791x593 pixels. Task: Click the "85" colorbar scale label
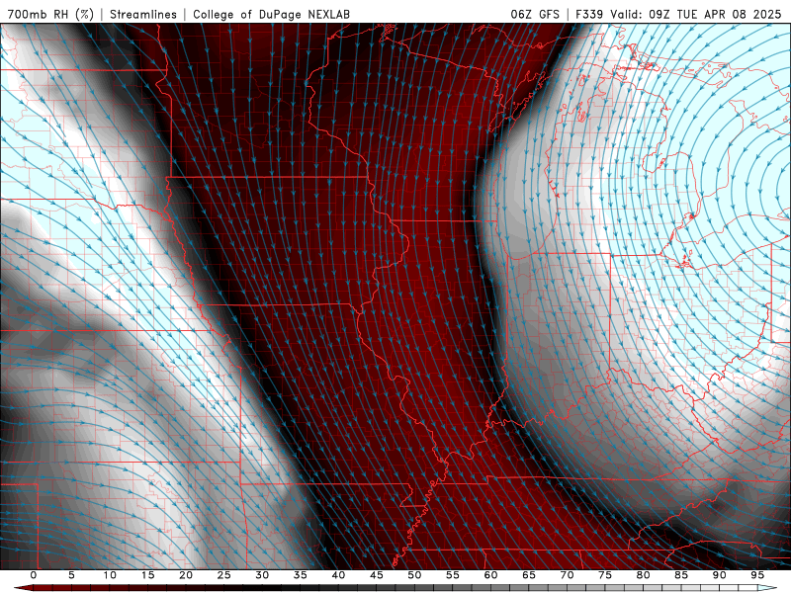point(681,575)
